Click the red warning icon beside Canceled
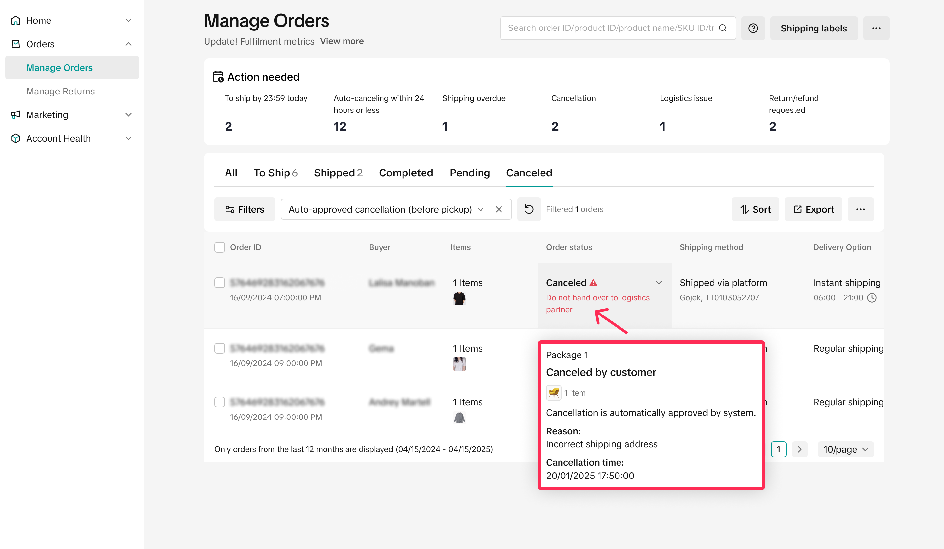This screenshot has height=549, width=944. point(593,283)
